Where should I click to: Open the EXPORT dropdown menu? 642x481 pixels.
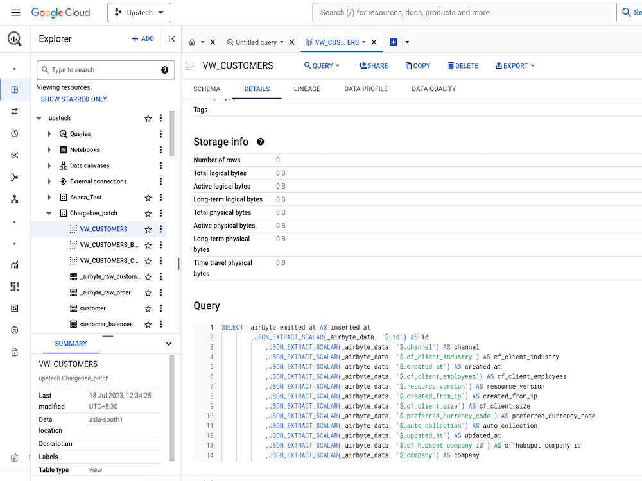pyautogui.click(x=515, y=66)
